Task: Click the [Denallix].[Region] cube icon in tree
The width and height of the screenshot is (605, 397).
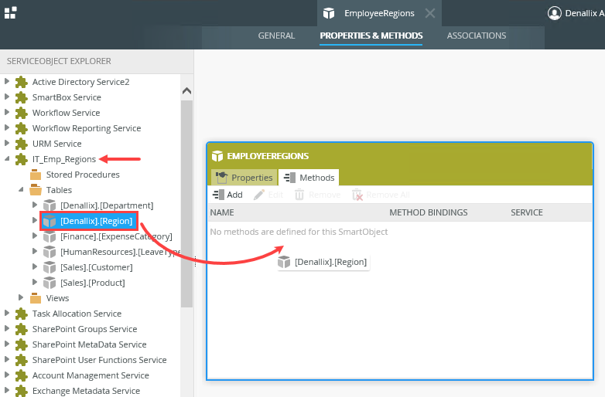Action: (50, 221)
